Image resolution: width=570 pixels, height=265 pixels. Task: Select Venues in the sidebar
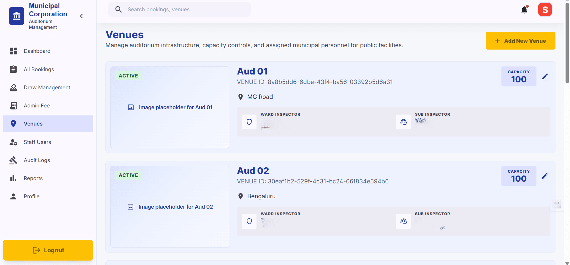click(x=48, y=124)
